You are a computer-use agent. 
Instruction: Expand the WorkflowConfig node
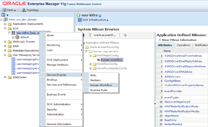(x=90, y=64)
